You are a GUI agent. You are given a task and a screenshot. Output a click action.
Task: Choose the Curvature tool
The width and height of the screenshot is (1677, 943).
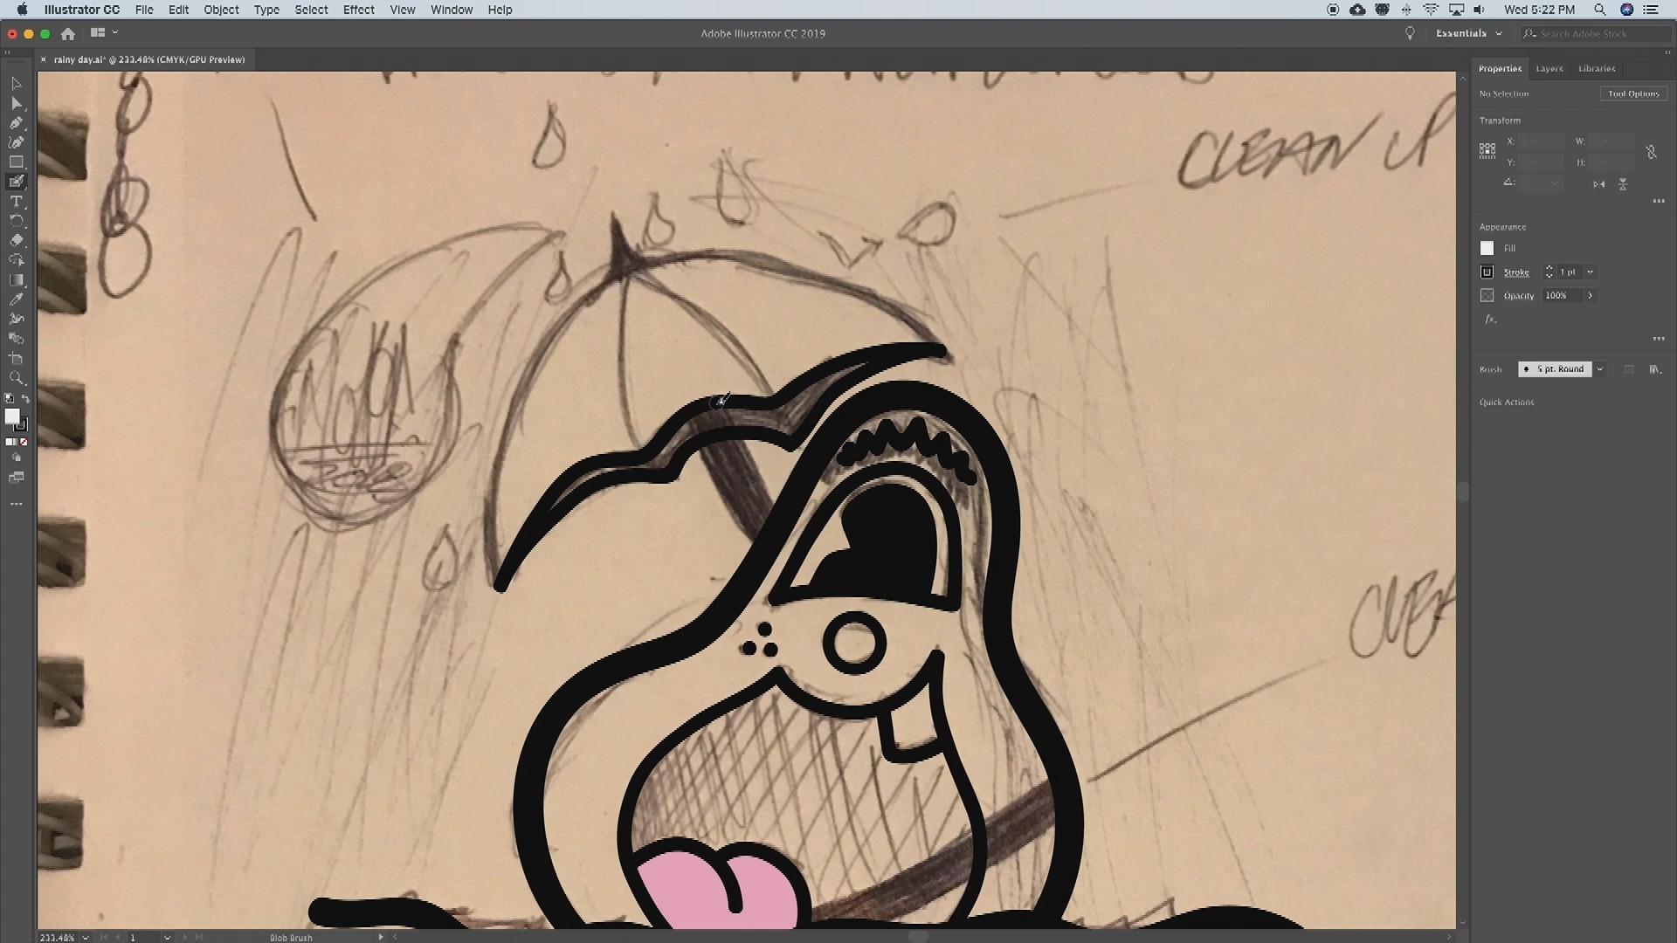click(17, 142)
